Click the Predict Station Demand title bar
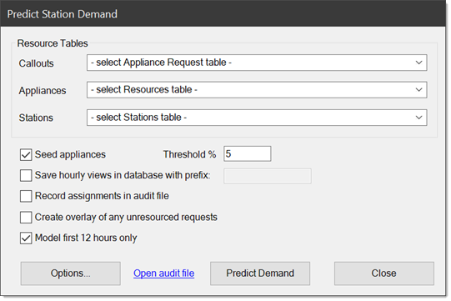 223,14
